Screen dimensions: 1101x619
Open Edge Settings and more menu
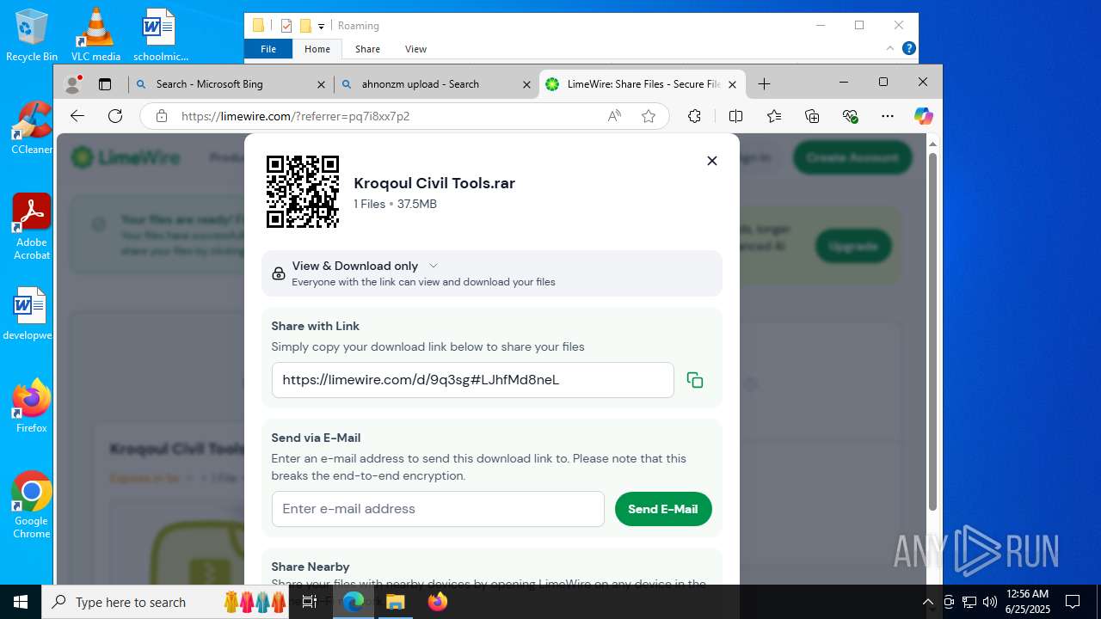click(888, 116)
